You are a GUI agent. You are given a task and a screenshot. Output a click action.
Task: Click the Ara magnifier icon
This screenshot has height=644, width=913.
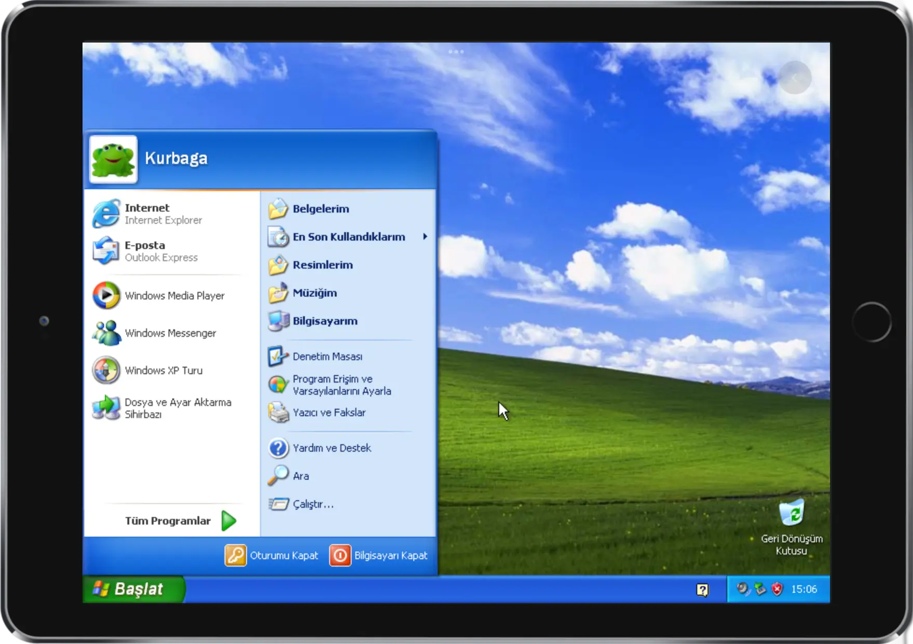tap(278, 476)
